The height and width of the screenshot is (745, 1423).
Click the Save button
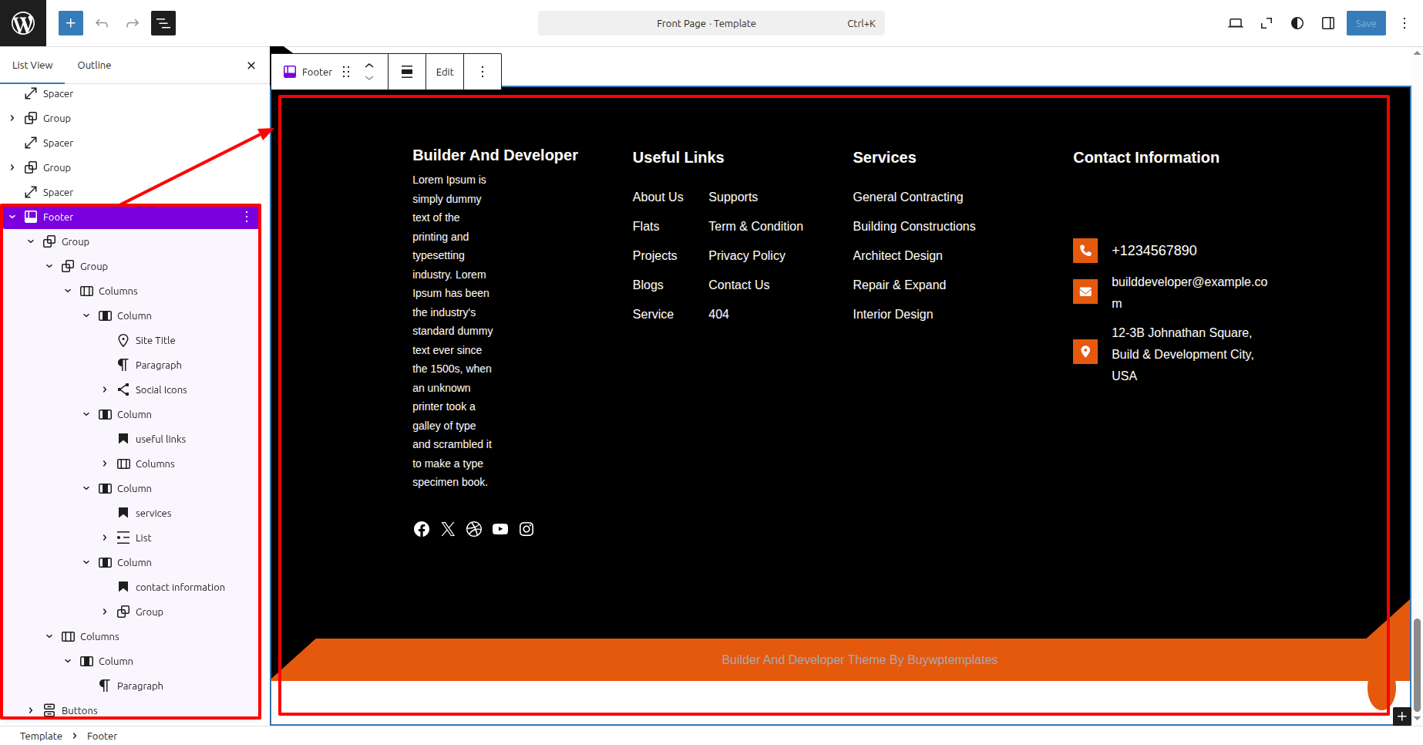click(1365, 23)
